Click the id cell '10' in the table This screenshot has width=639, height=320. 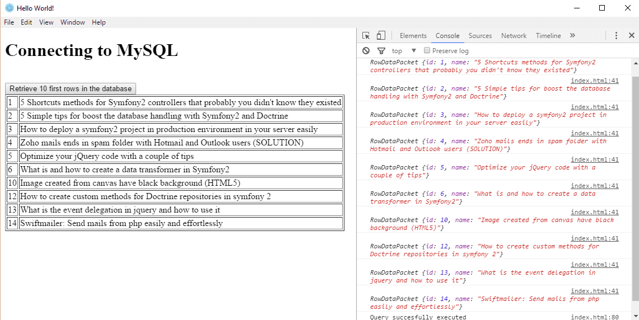click(x=12, y=183)
